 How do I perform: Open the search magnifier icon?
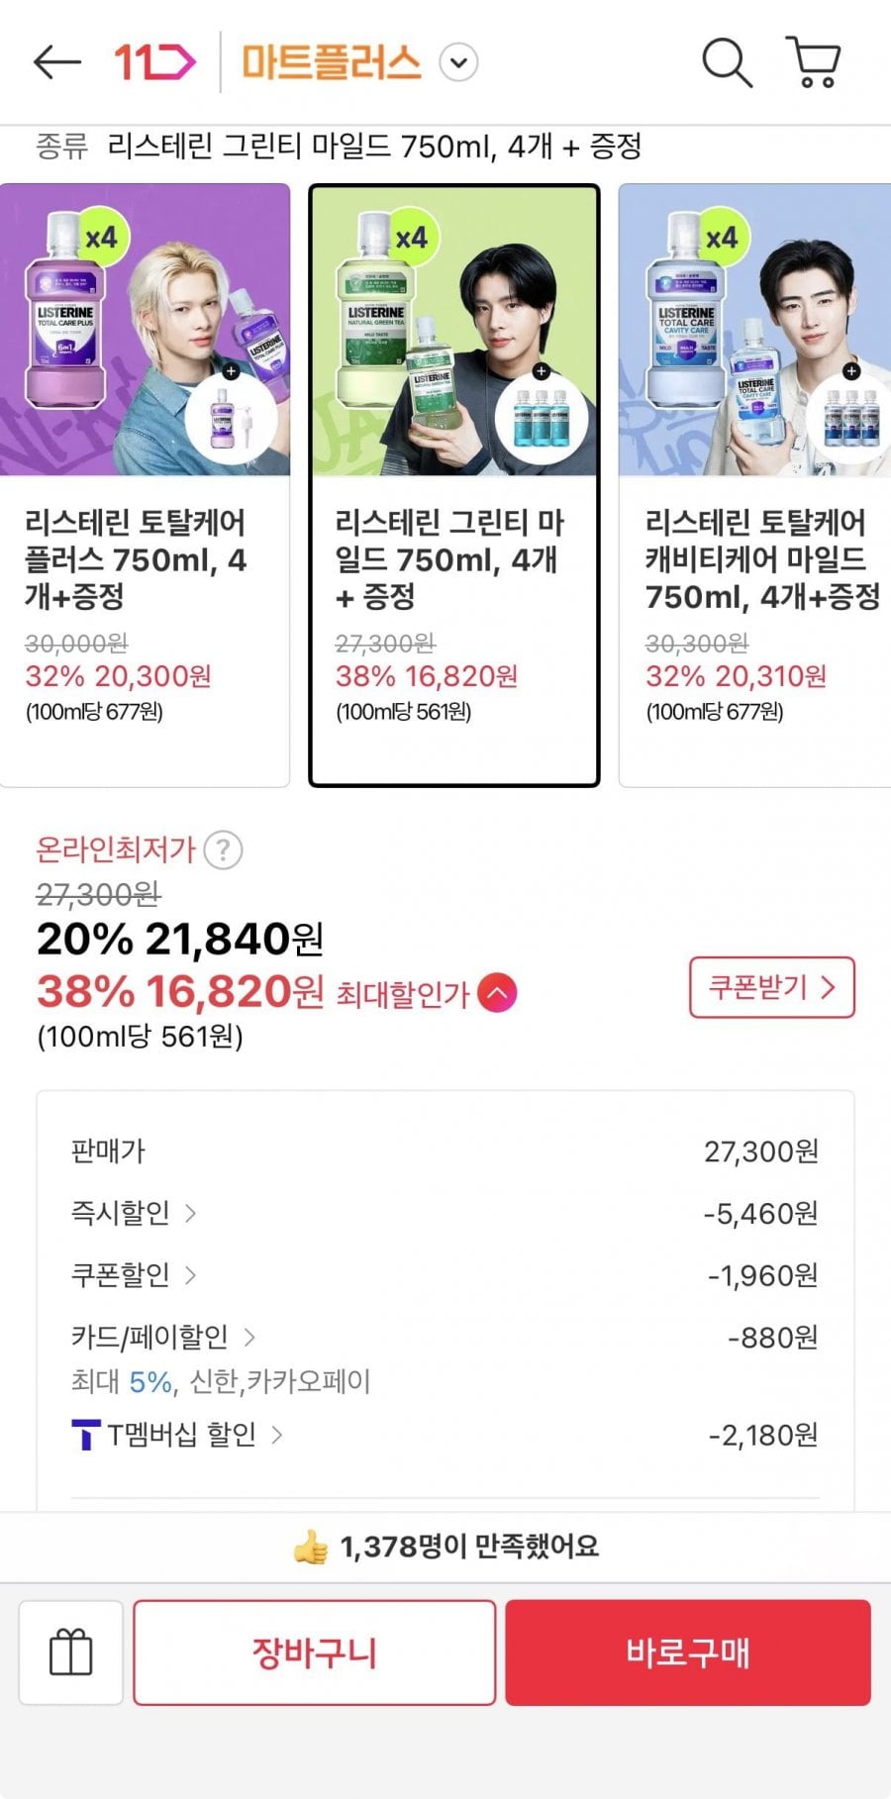pos(727,62)
